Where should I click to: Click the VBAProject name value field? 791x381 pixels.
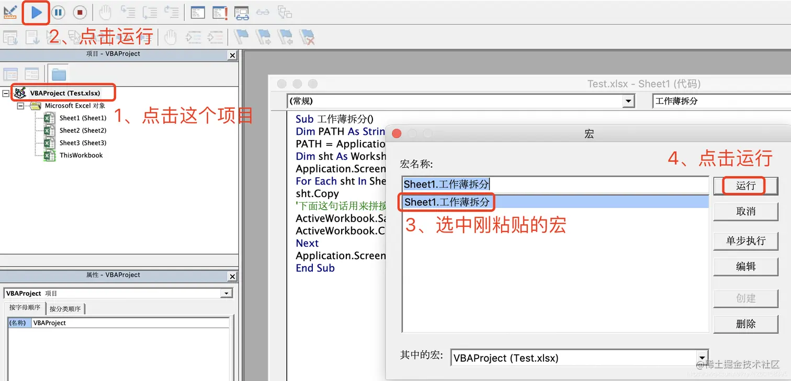pos(130,323)
